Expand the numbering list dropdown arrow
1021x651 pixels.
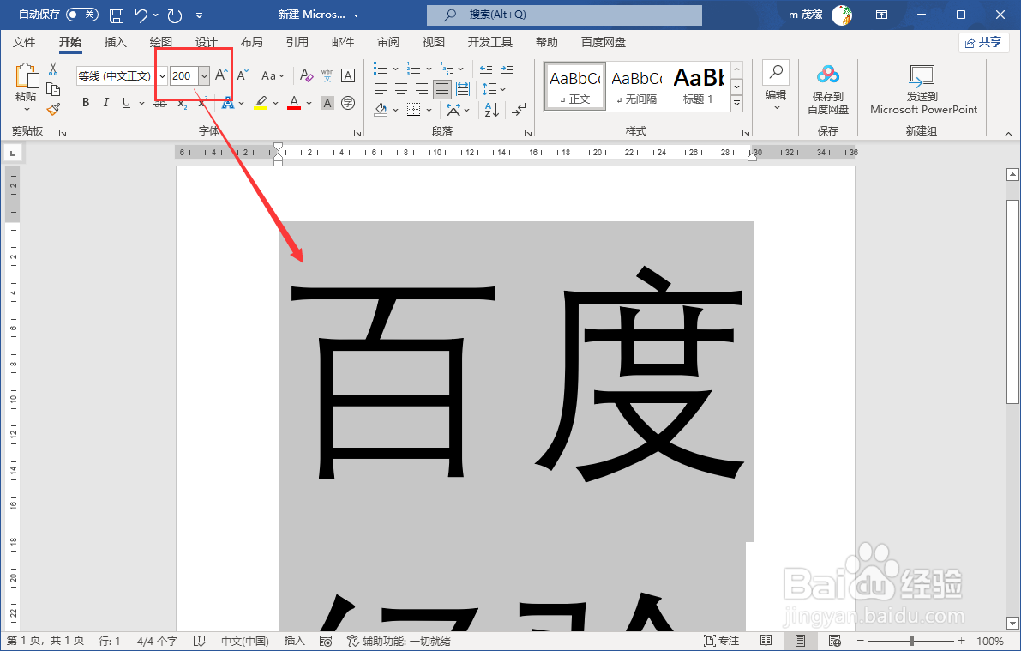tap(429, 69)
